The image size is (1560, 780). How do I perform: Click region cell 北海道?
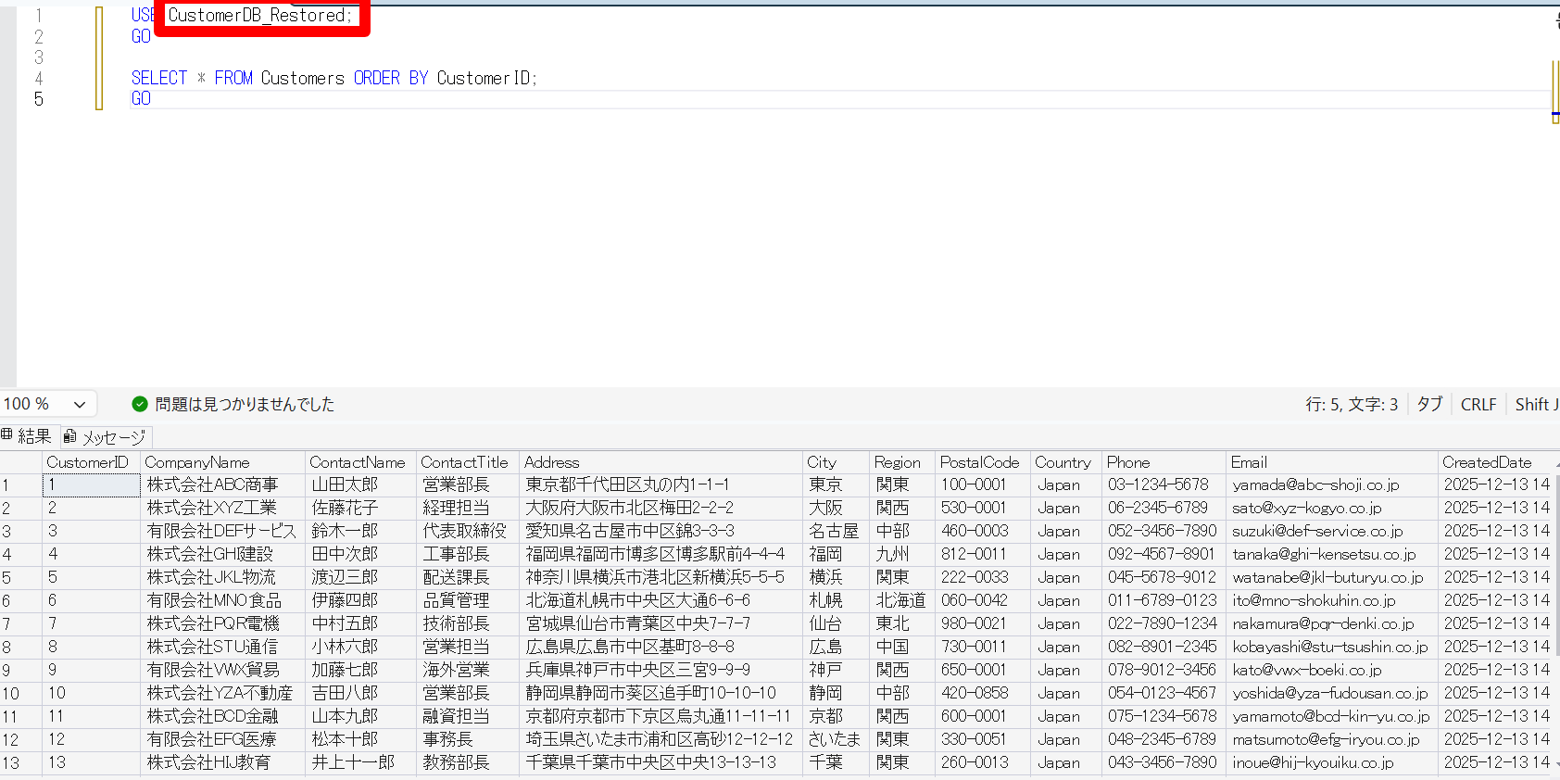click(900, 600)
